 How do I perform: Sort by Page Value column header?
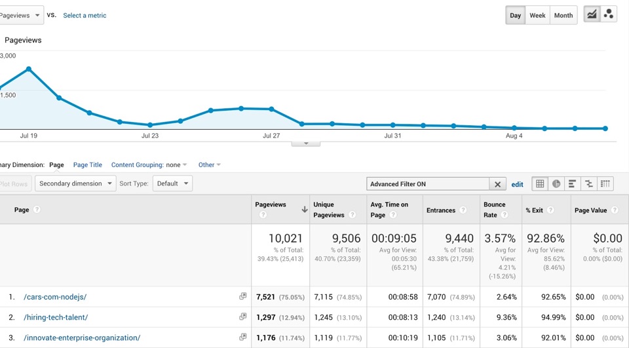click(590, 210)
